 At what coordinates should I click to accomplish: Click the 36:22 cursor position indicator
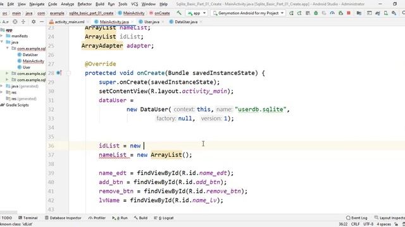[343, 224]
